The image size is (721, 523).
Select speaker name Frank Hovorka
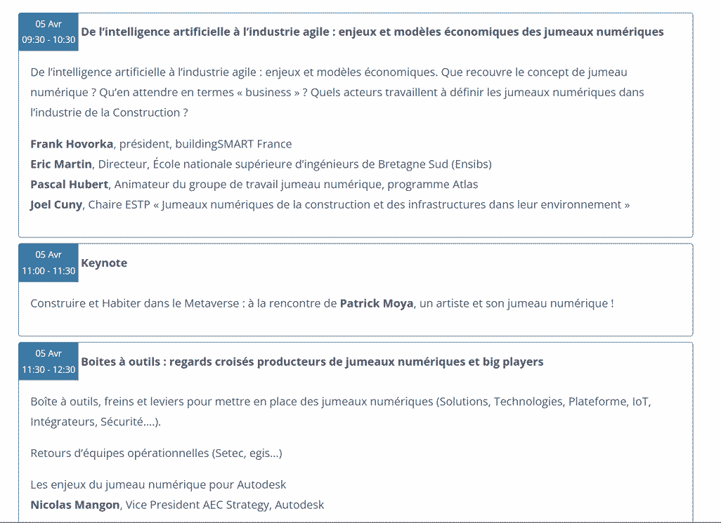pyautogui.click(x=72, y=144)
